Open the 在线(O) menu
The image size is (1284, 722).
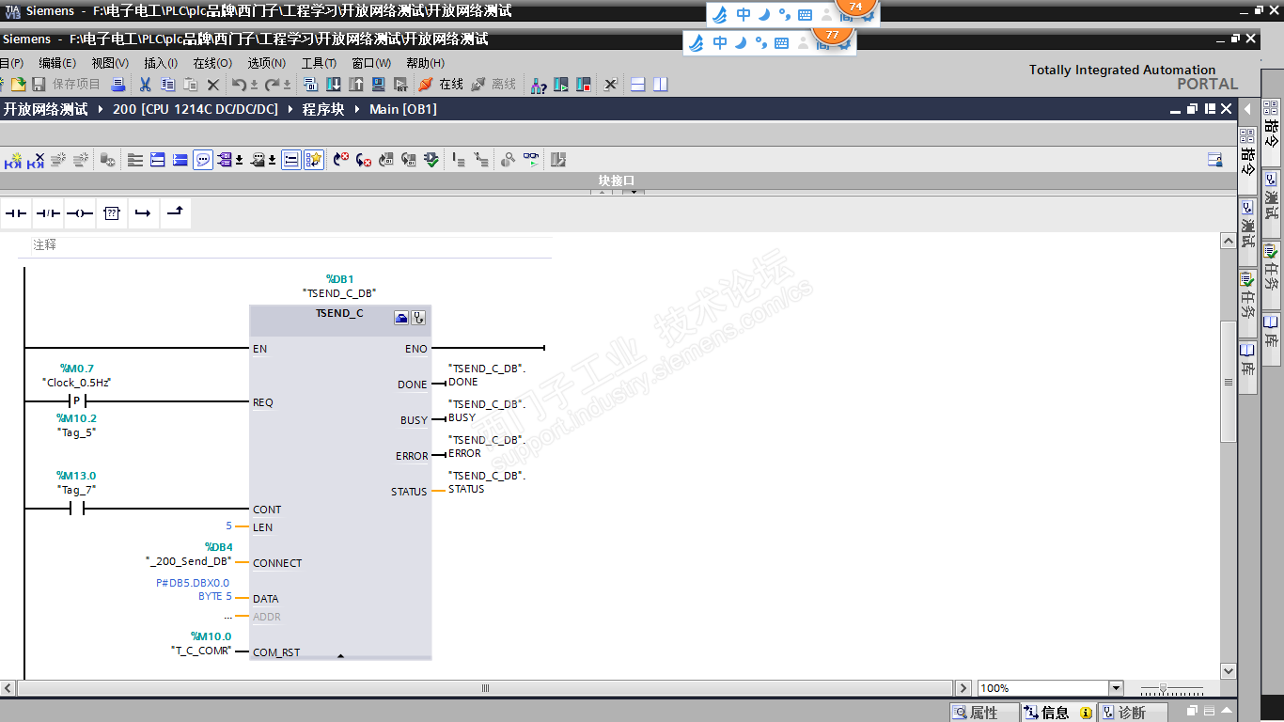(212, 63)
